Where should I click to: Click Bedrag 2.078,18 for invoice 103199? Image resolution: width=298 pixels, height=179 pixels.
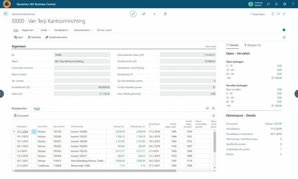pos(120,131)
